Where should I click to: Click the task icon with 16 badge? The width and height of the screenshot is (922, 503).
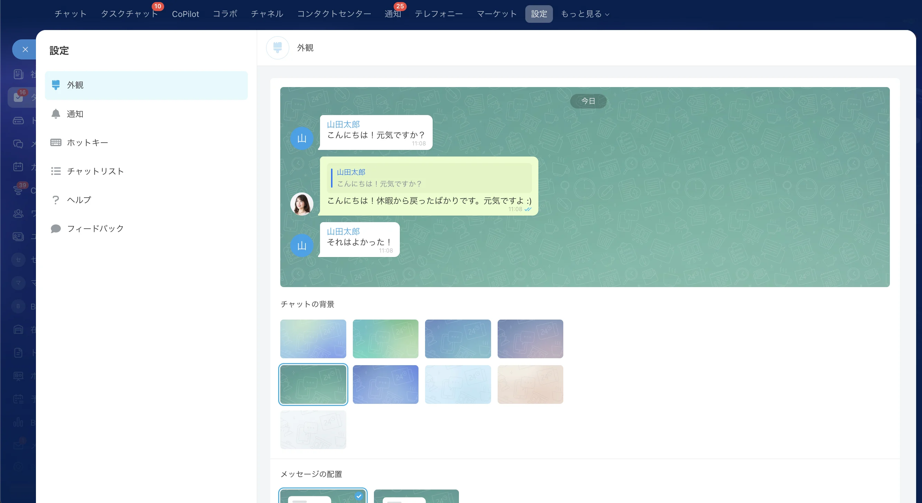[18, 97]
